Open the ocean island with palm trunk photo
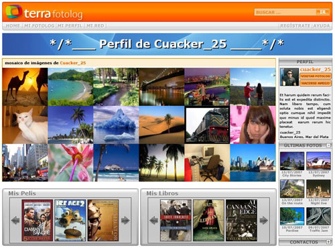 [x=116, y=163]
